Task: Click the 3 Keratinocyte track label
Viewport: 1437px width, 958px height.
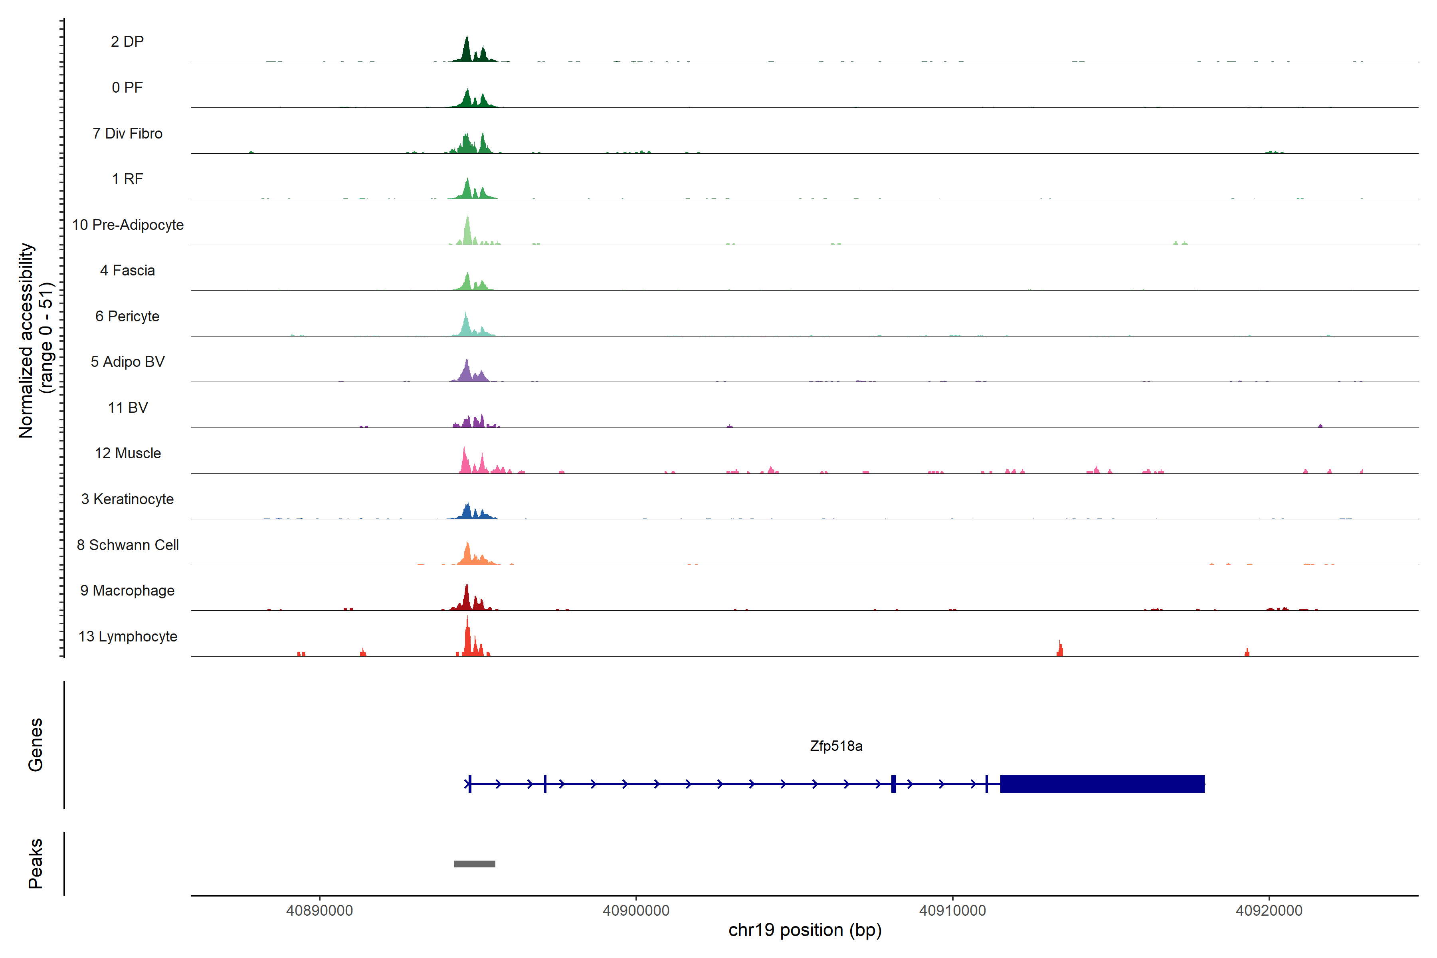Action: [128, 499]
